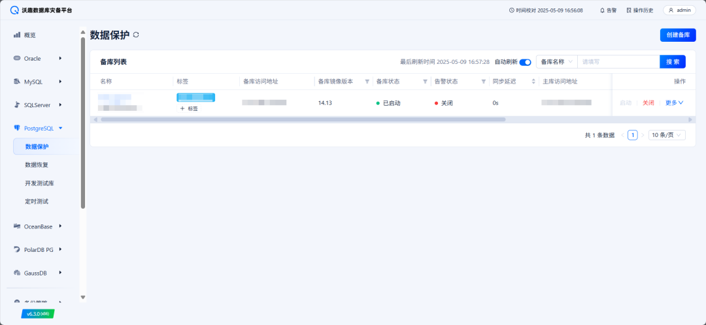The height and width of the screenshot is (325, 706).
Task: Open the 告警 bell icon
Action: pyautogui.click(x=603, y=10)
